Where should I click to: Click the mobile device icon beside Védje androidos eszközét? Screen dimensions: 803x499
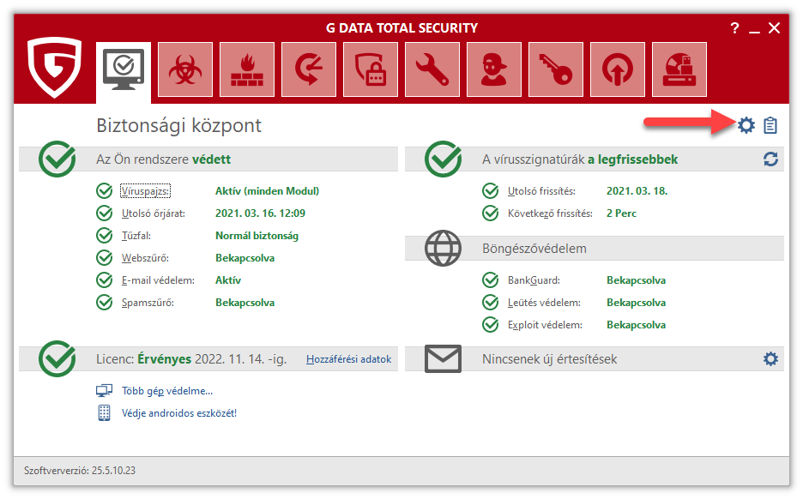104,413
